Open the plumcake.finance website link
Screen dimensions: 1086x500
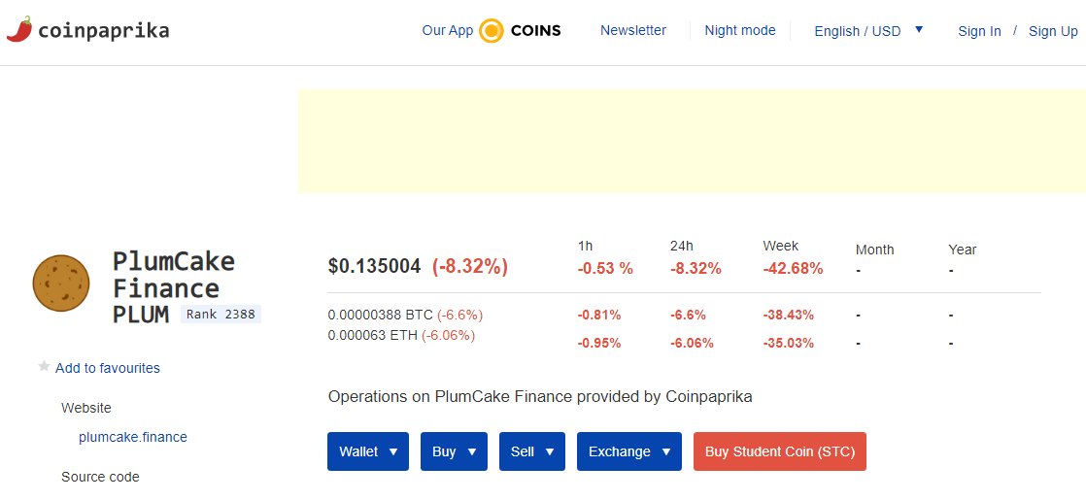pos(133,437)
